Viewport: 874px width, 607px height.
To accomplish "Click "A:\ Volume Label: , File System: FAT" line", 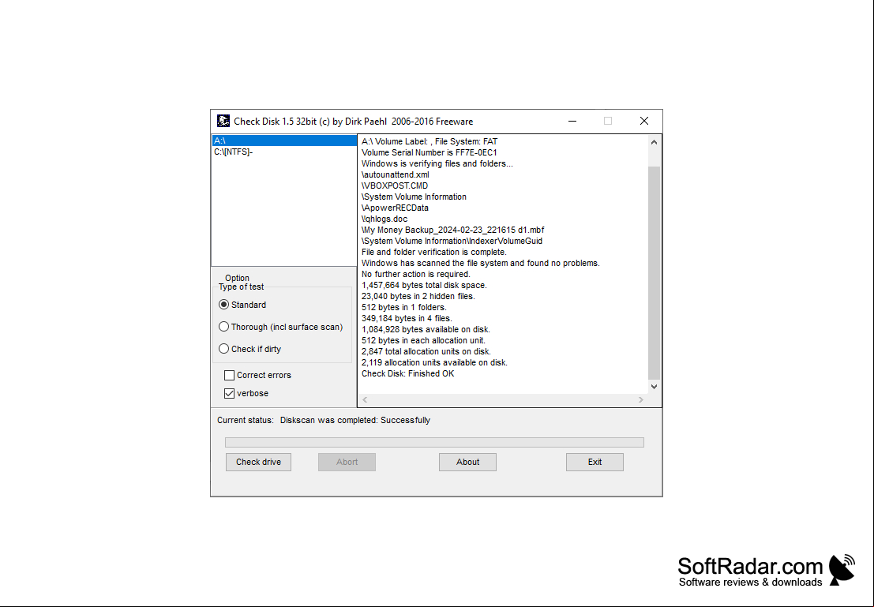I will (x=429, y=141).
